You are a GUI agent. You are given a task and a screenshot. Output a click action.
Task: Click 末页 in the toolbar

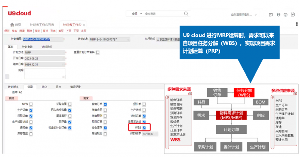pyautogui.click(x=83, y=31)
